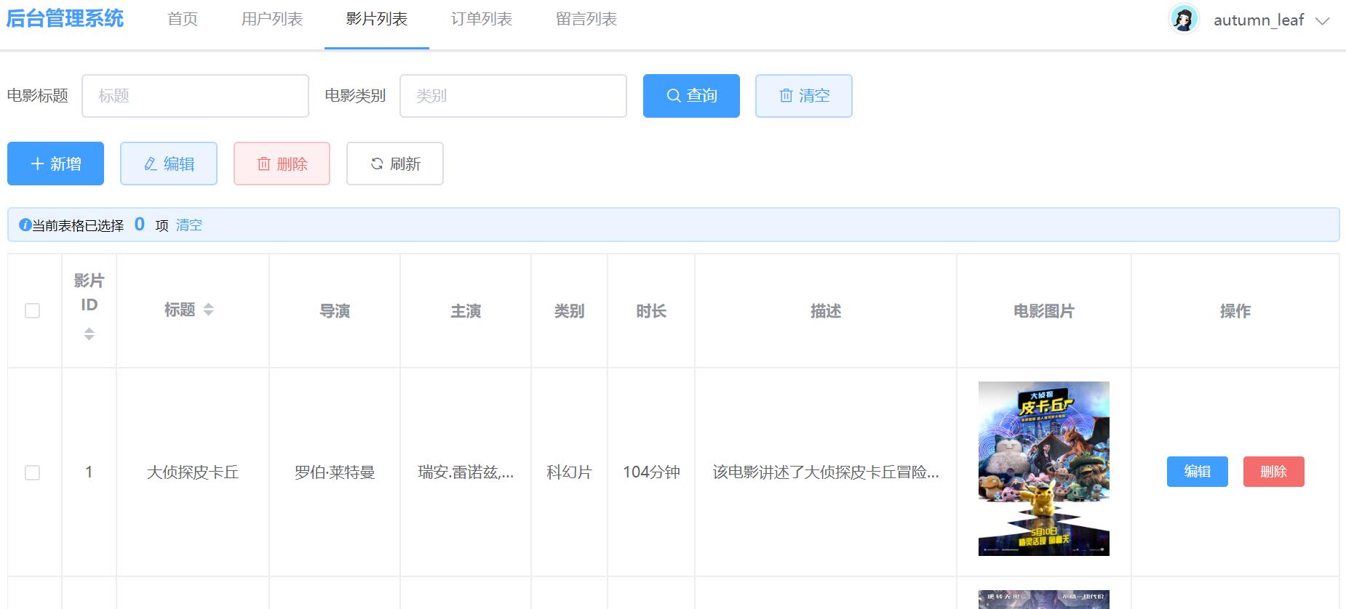Screen dimensions: 1346x609
Task: Select the 影片列表 tab
Action: click(377, 20)
